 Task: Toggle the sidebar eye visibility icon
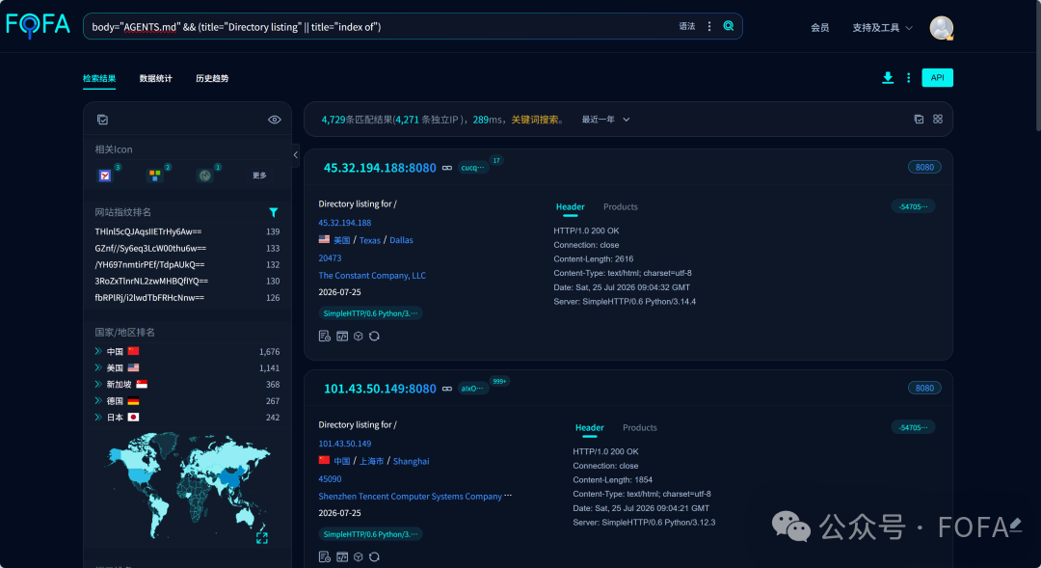coord(274,120)
